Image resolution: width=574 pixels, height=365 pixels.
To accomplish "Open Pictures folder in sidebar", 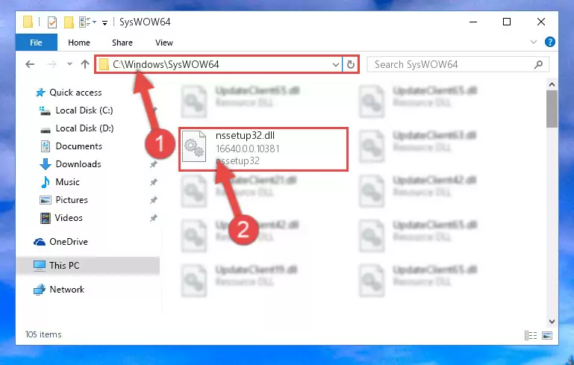I will point(72,200).
